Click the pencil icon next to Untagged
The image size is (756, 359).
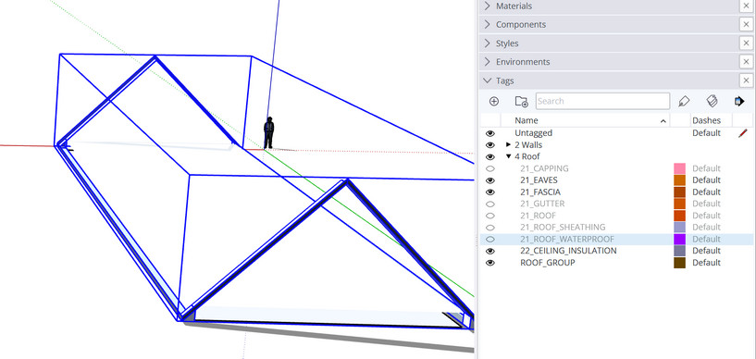pyautogui.click(x=743, y=133)
